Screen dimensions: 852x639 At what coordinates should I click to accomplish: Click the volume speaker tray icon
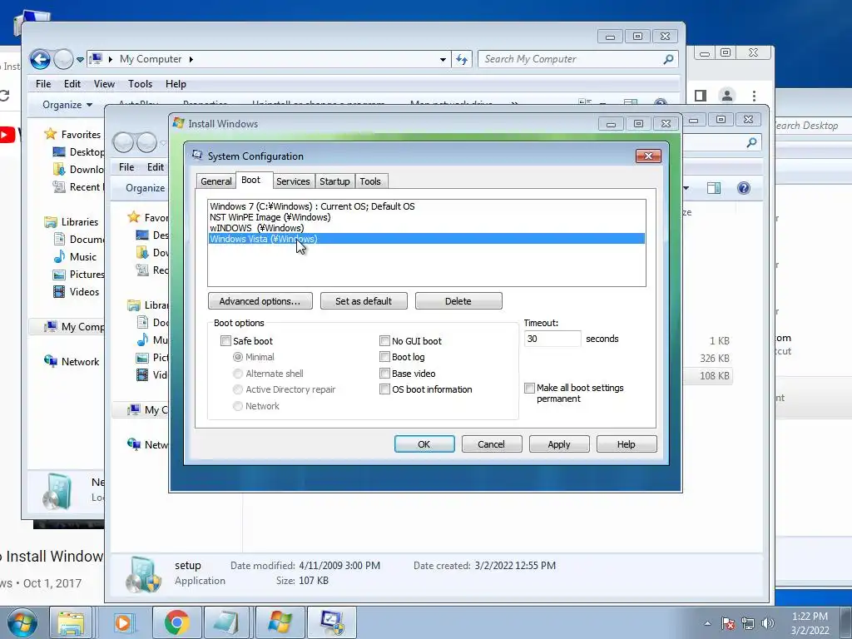[768, 623]
